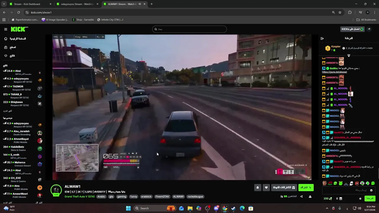Open emoji picker in message box
The image size is (379, 213).
pyautogui.click(x=371, y=190)
